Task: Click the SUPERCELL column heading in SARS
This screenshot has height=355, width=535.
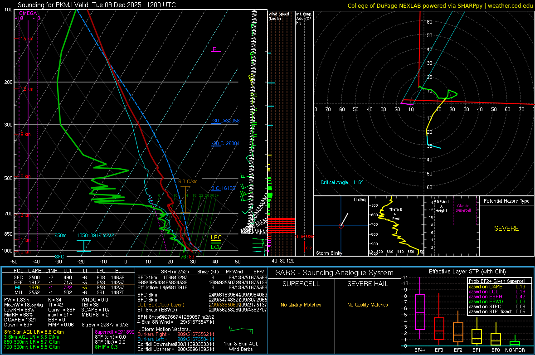Action: click(x=301, y=284)
